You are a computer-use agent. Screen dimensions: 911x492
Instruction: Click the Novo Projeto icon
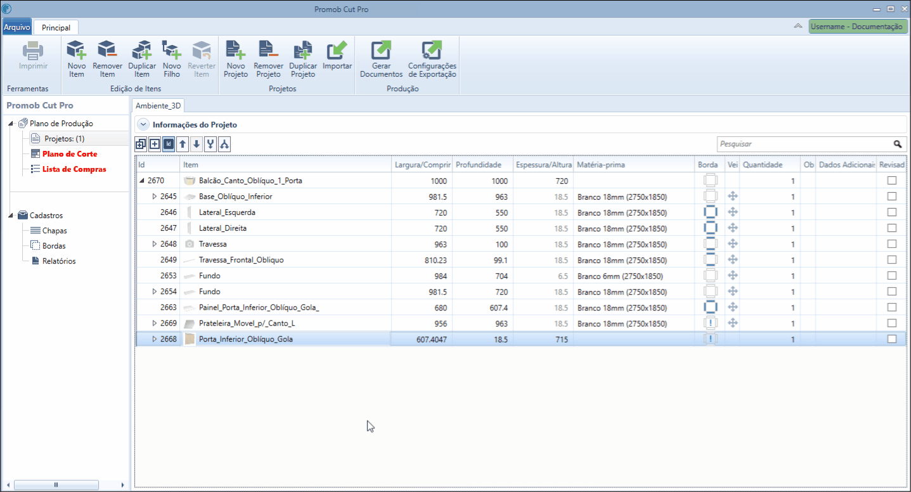point(236,50)
